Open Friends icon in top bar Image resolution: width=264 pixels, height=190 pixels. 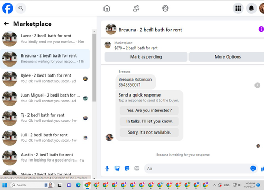tap(136, 8)
